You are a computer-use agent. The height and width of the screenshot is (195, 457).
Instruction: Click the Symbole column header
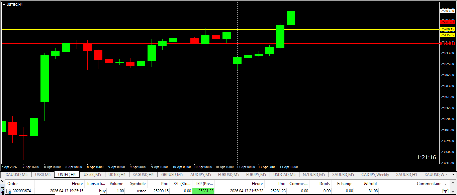point(138,184)
